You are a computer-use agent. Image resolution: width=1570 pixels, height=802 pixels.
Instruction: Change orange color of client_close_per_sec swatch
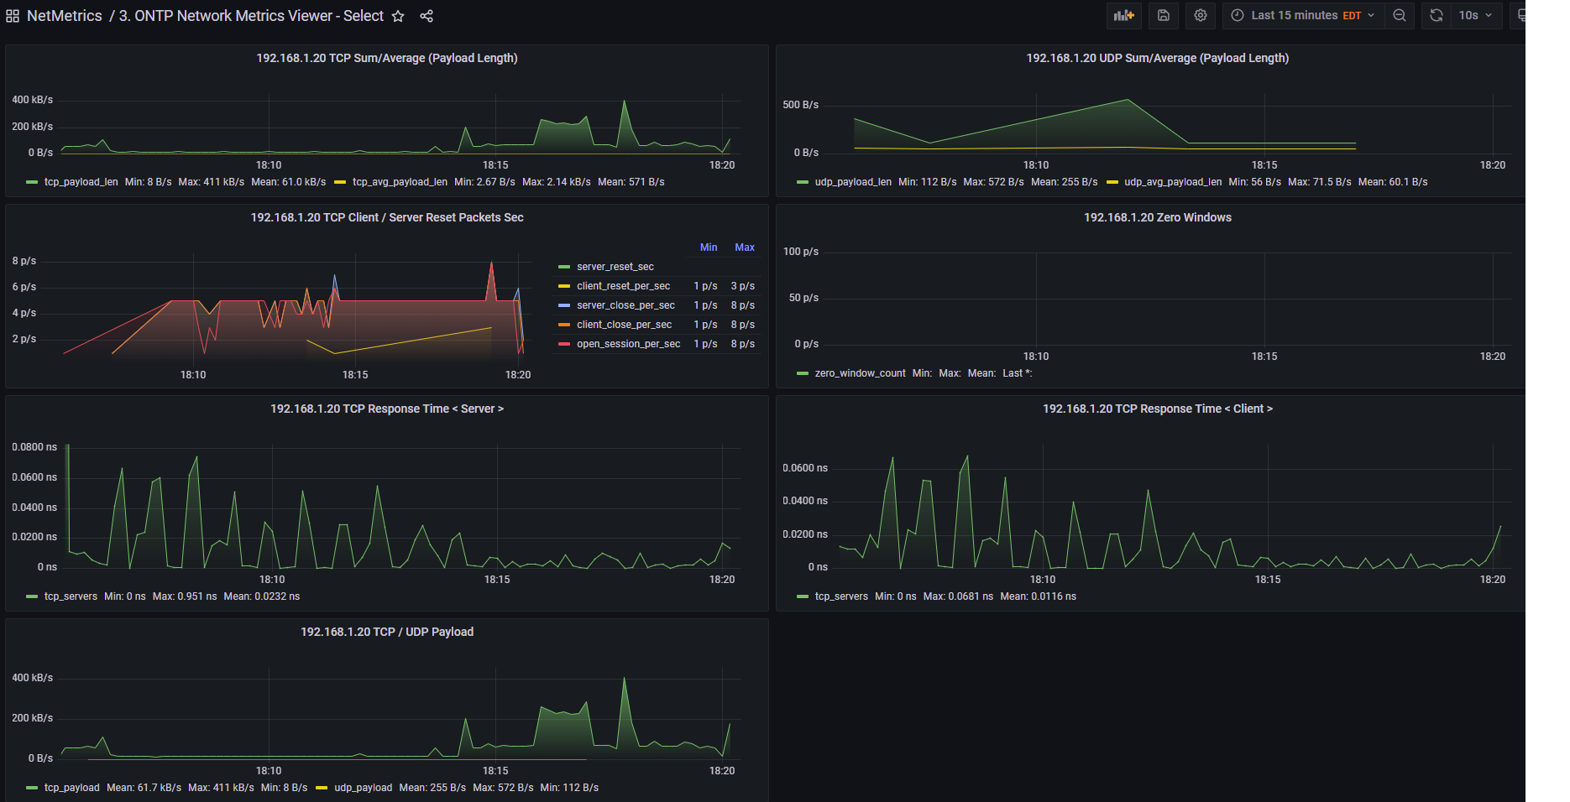click(x=564, y=325)
